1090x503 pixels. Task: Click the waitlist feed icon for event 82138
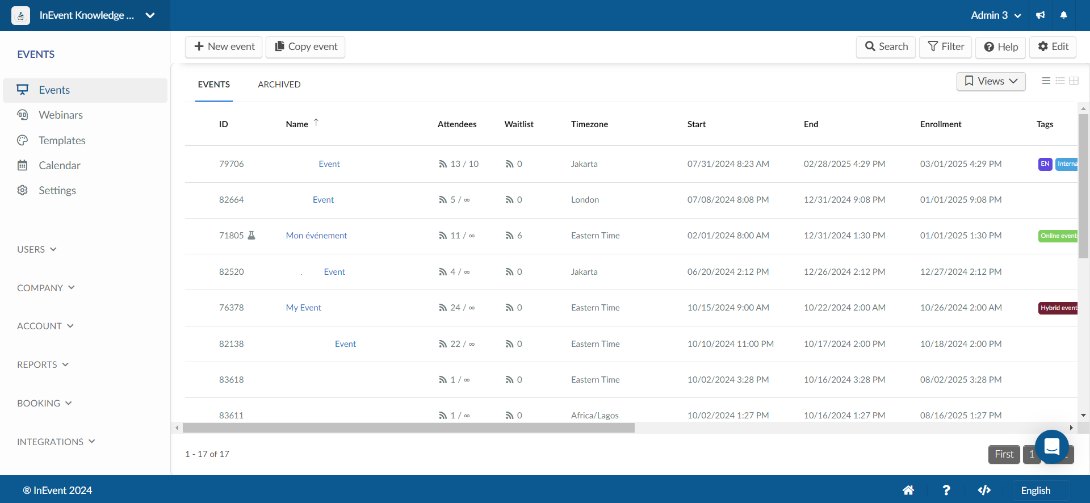click(509, 344)
